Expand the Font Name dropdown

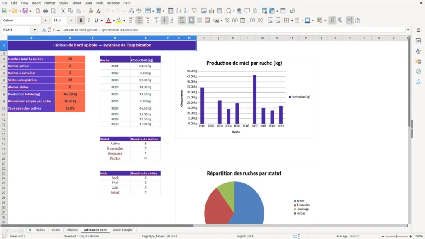click(45, 20)
